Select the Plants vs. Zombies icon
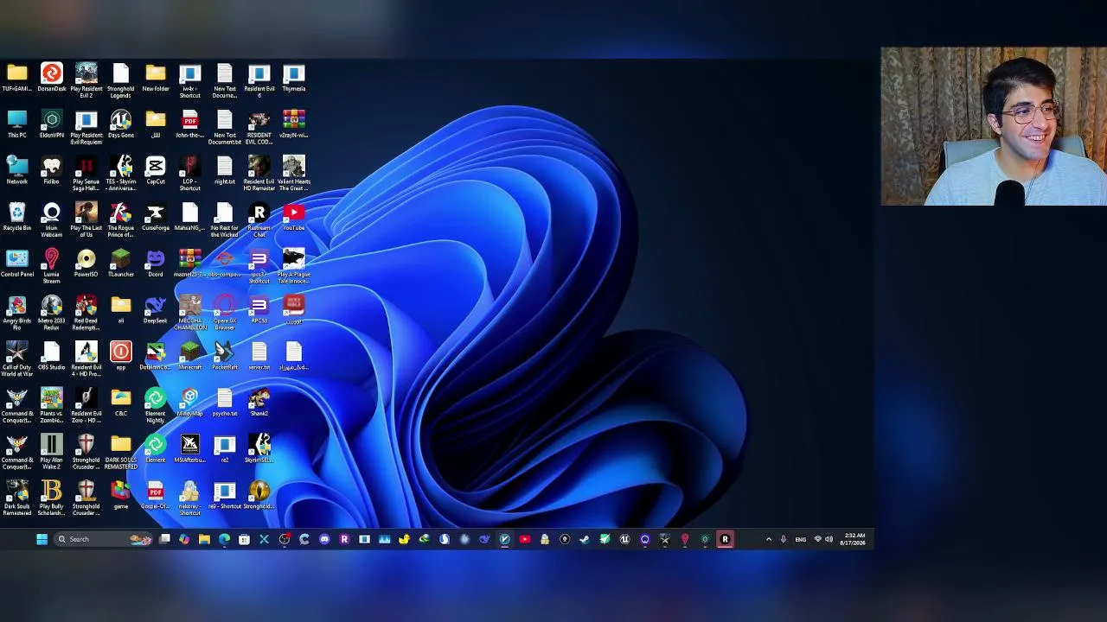 tap(52, 406)
